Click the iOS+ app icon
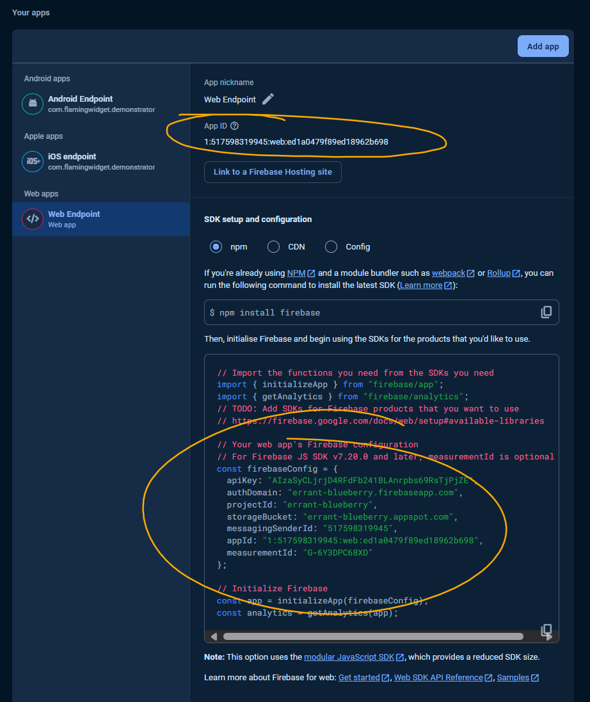This screenshot has height=702, width=590. click(x=33, y=161)
